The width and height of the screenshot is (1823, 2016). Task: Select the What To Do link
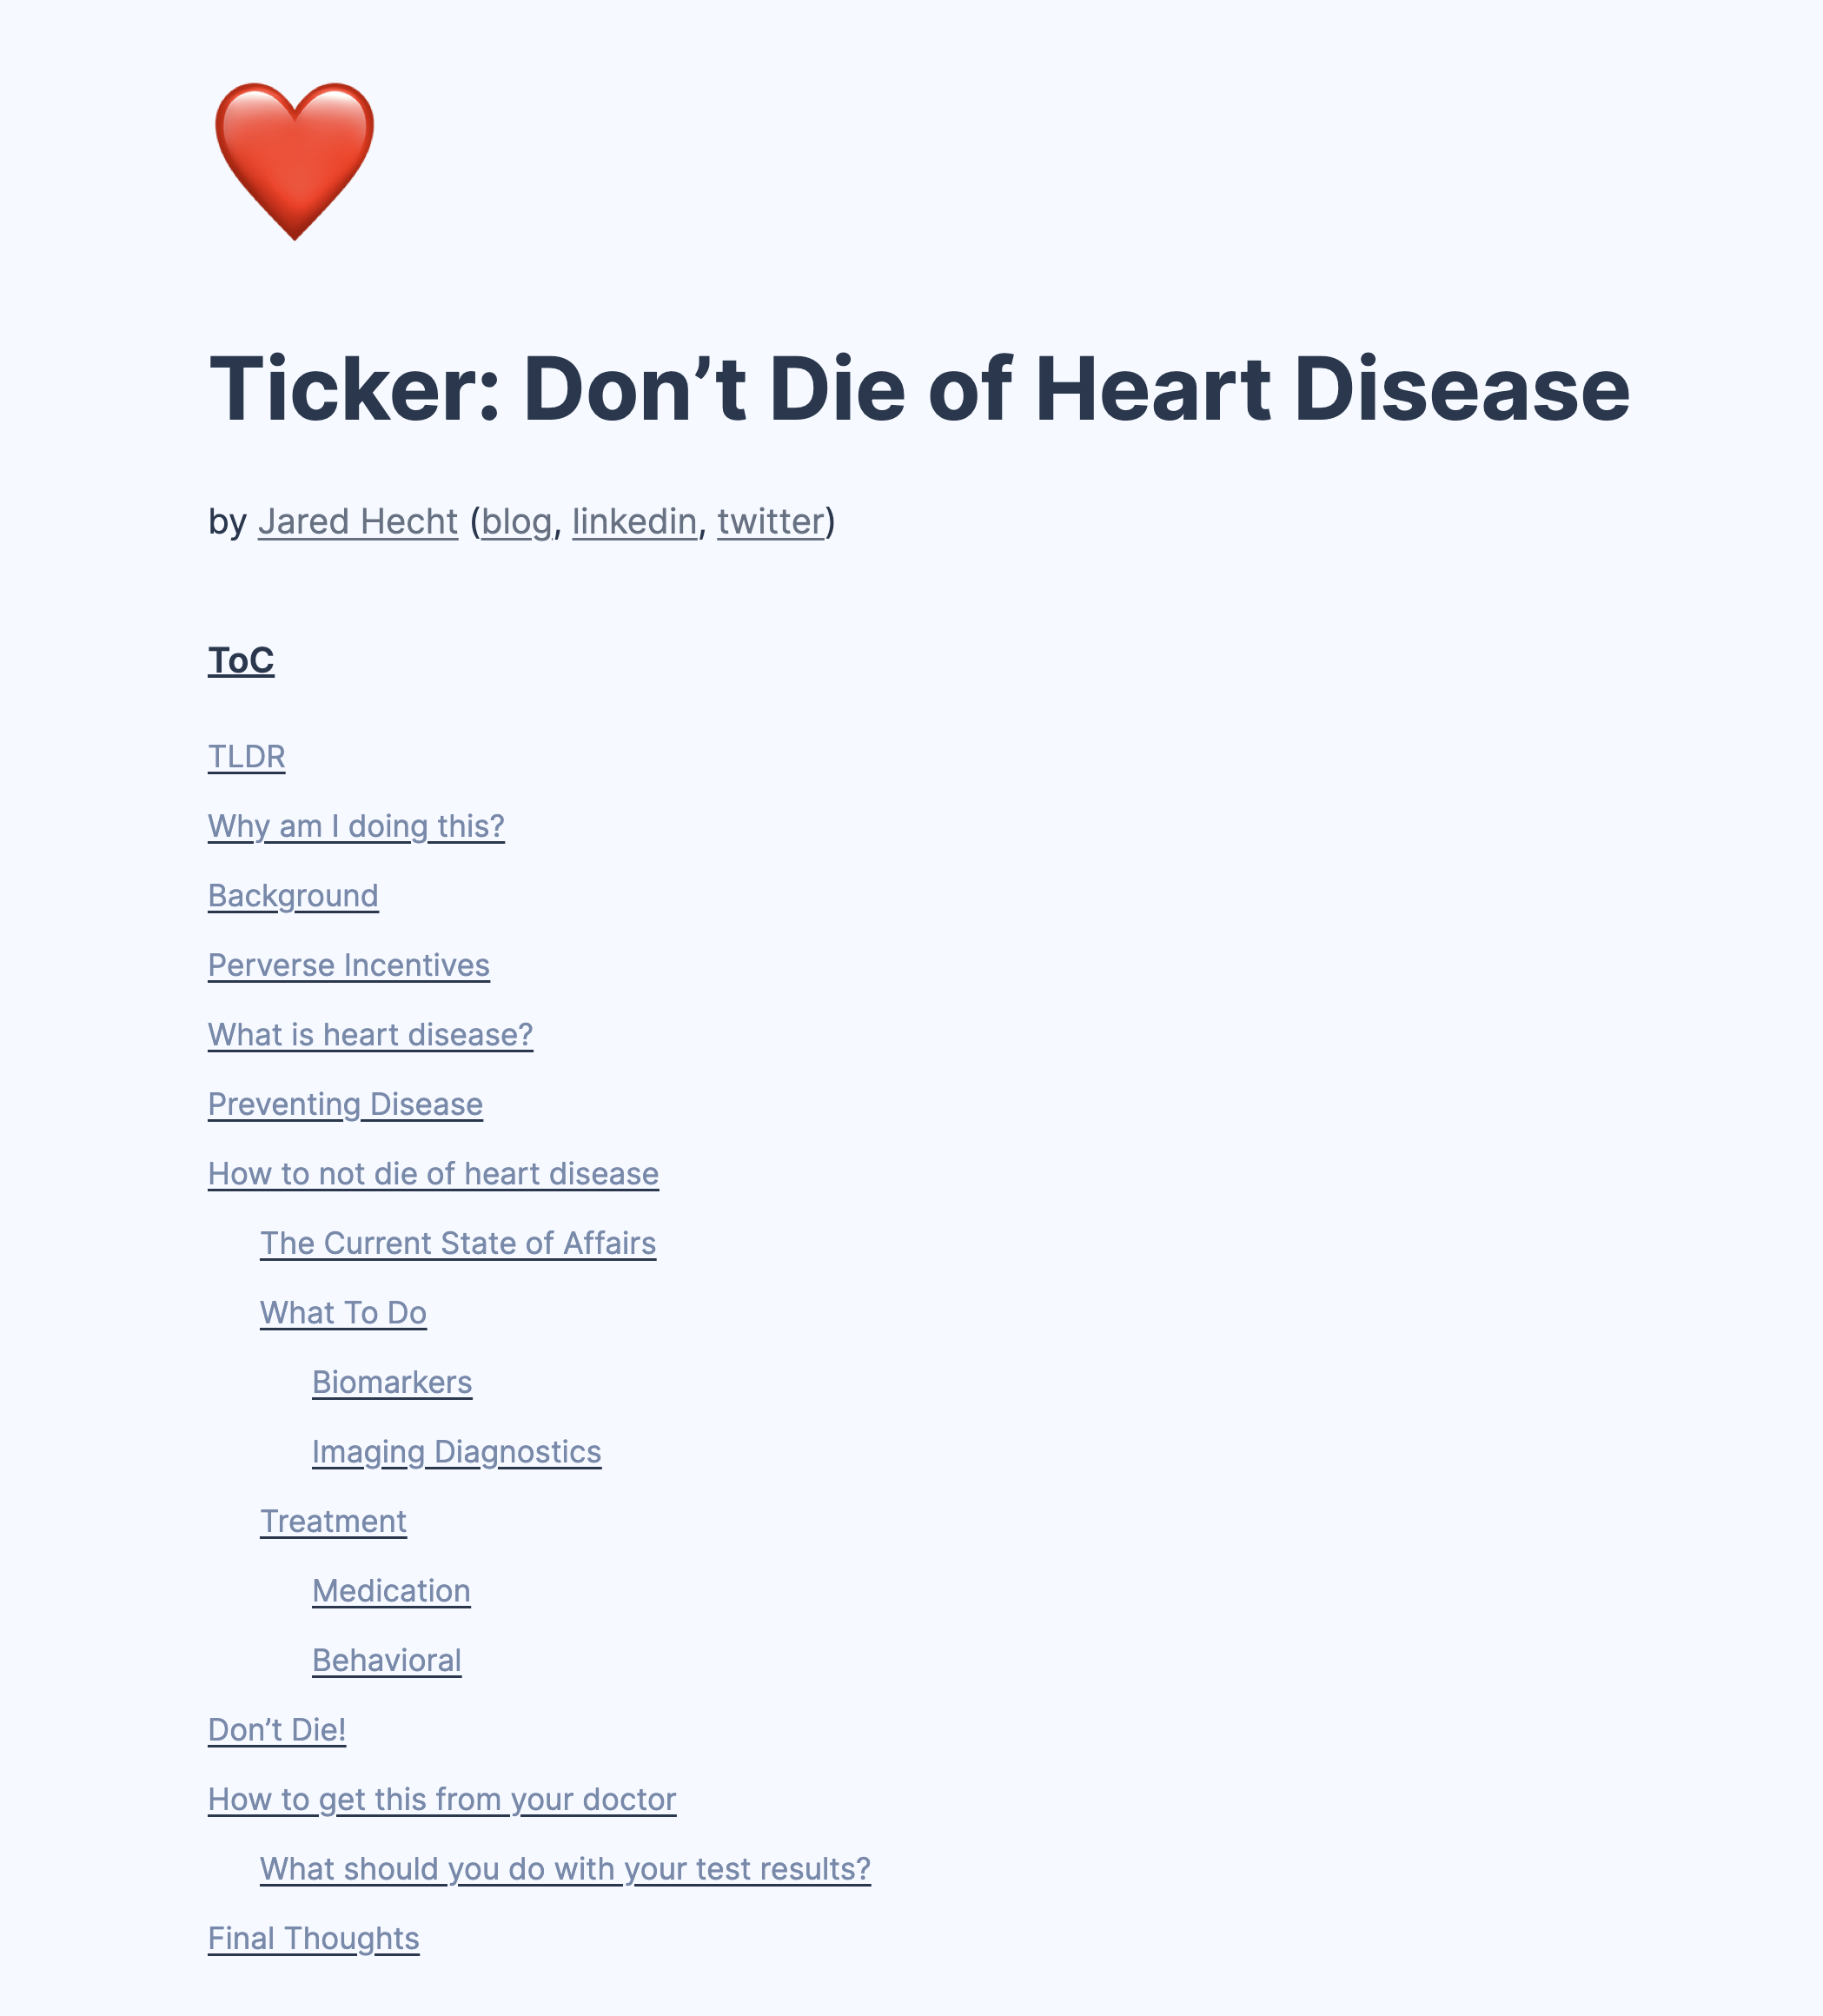(343, 1312)
